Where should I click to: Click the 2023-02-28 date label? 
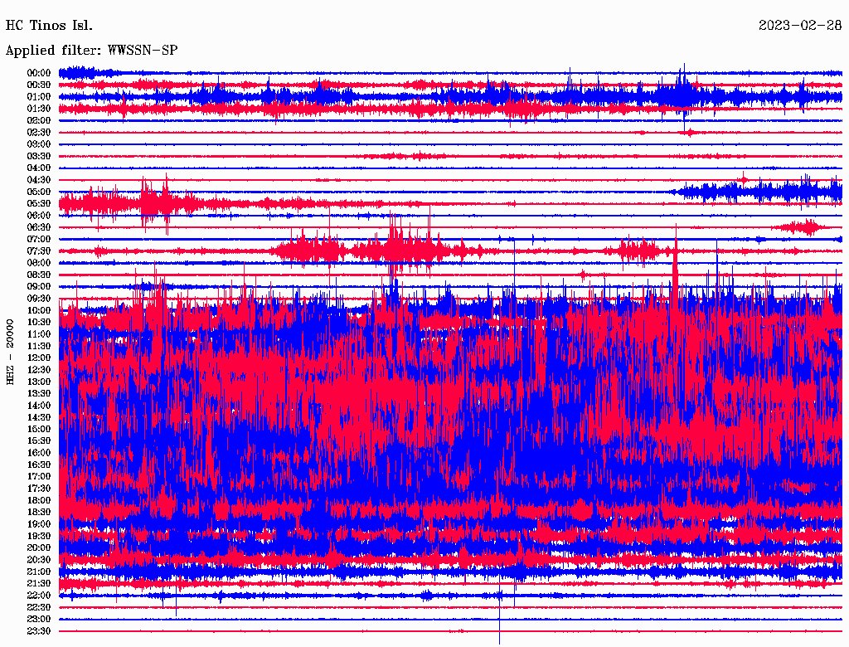[x=800, y=25]
